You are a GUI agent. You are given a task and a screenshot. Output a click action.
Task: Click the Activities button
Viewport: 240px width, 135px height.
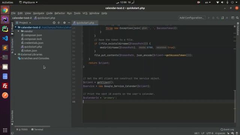point(7,2)
